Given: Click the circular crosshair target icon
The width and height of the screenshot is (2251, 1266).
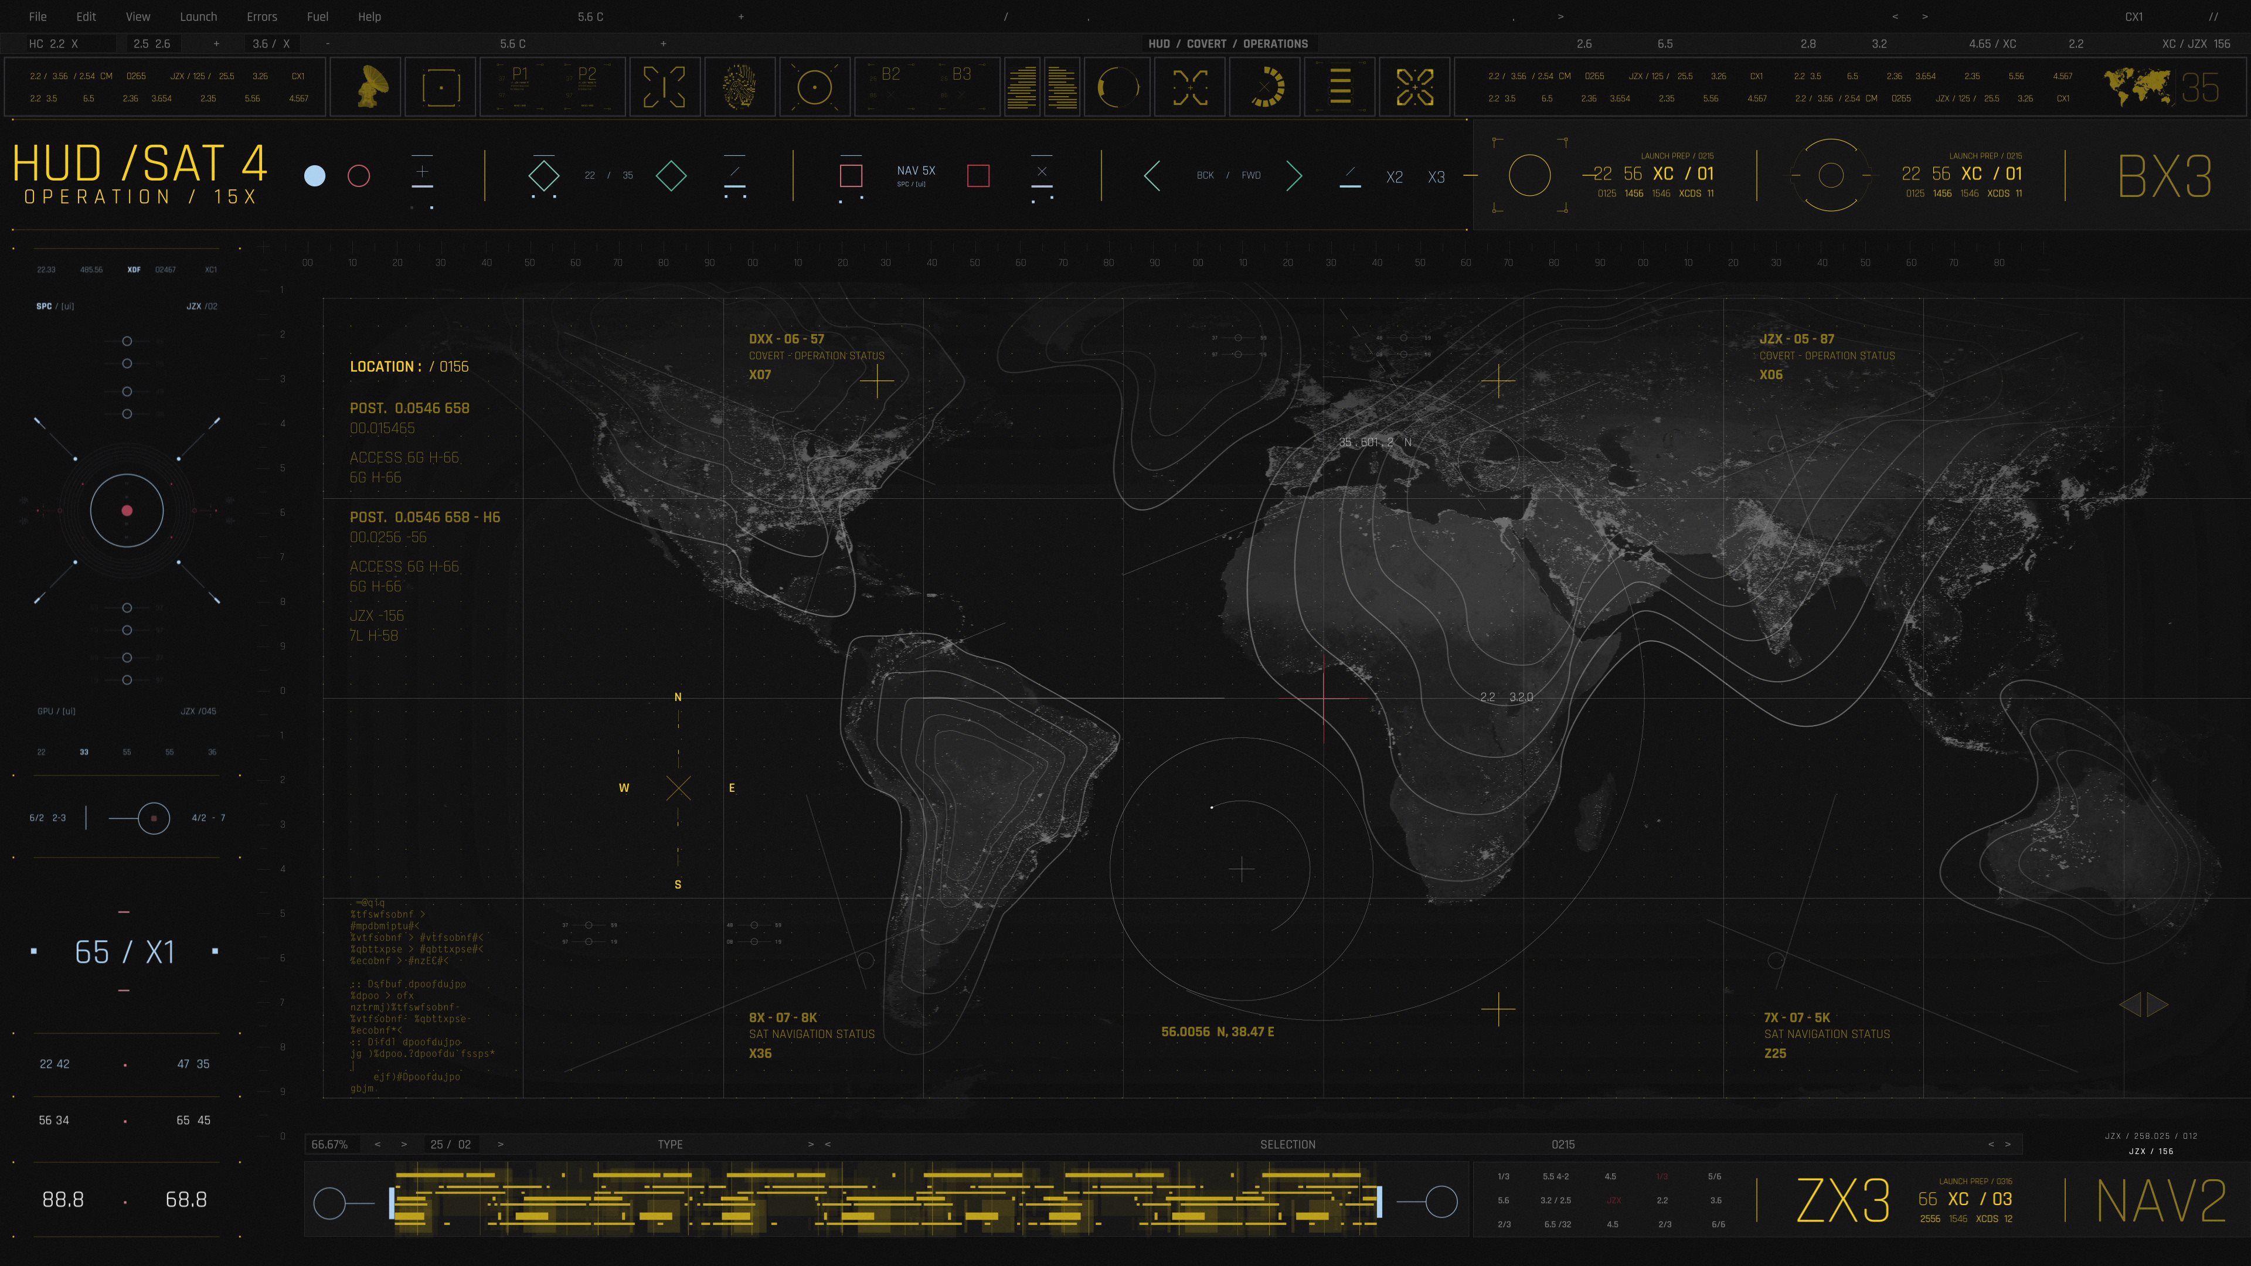Looking at the screenshot, I should click(x=814, y=87).
